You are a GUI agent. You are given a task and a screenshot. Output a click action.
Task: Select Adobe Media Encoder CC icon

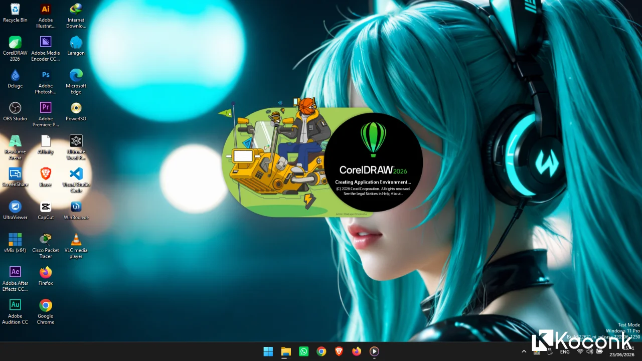pos(46,49)
